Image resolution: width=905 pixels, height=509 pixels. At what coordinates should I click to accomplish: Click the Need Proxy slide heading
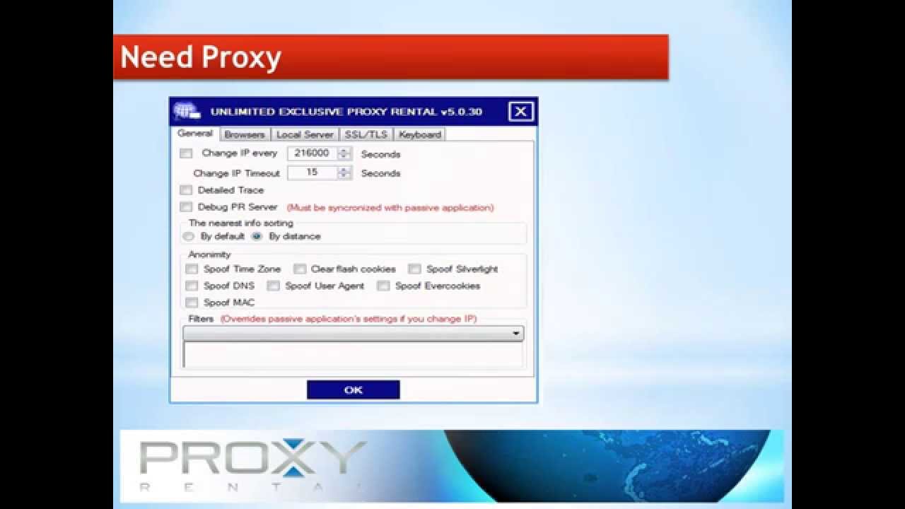pyautogui.click(x=201, y=57)
